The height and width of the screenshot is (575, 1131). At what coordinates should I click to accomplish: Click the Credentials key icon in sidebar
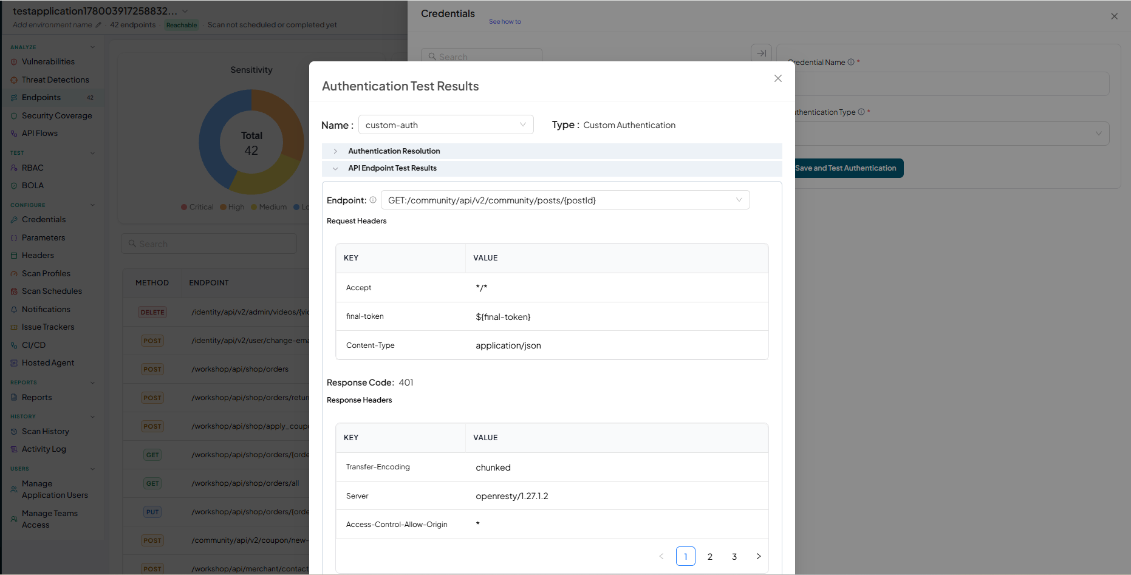pos(14,220)
